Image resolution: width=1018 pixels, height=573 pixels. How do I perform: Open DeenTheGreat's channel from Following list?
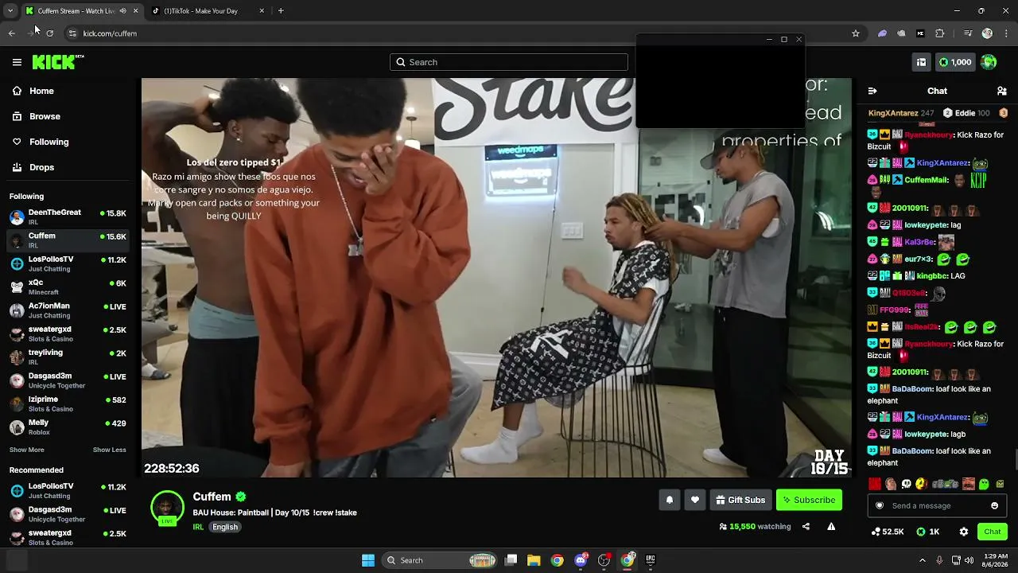tap(68, 216)
